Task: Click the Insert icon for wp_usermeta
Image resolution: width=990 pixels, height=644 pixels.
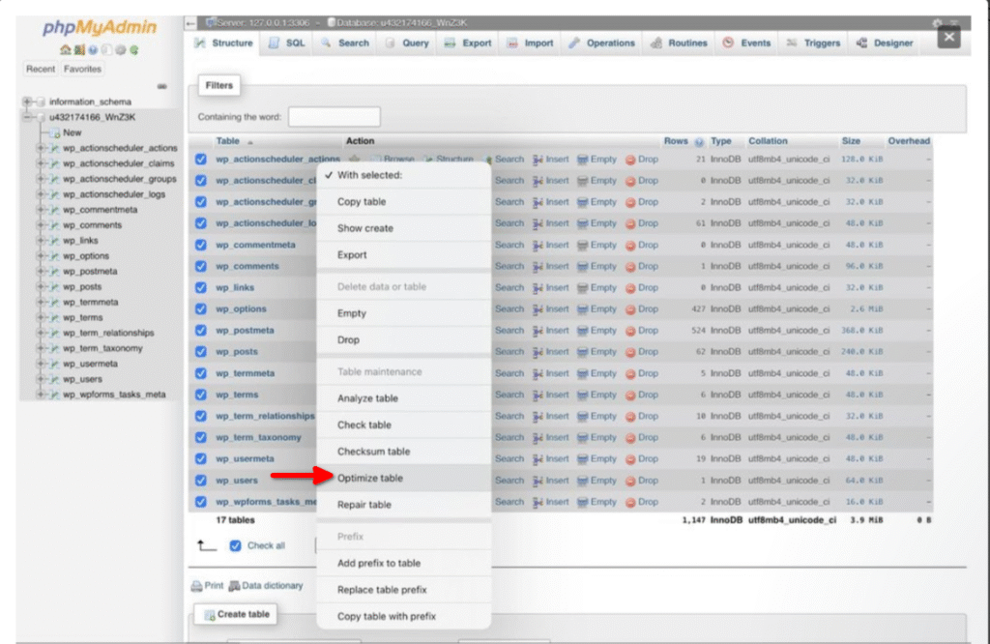Action: 538,459
